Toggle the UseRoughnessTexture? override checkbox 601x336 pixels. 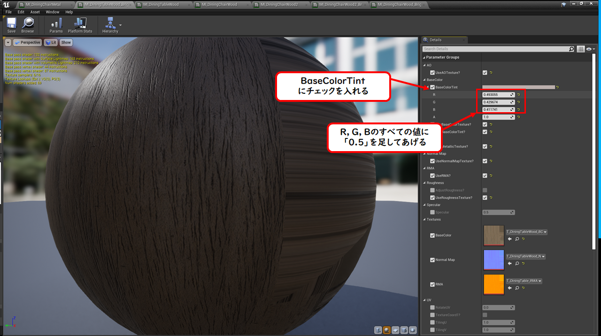click(x=432, y=198)
